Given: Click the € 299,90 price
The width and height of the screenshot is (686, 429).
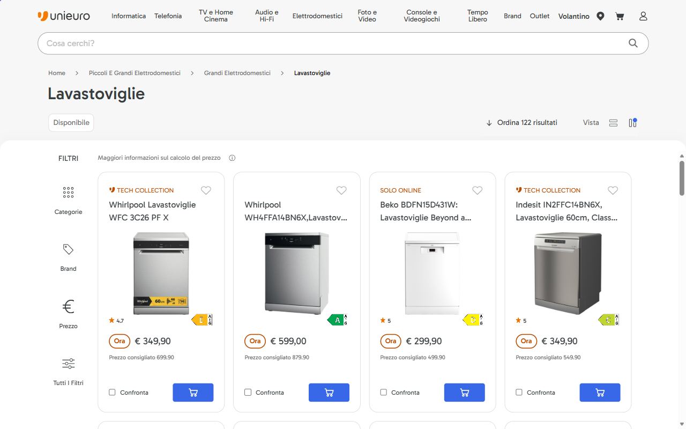Looking at the screenshot, I should pos(424,341).
